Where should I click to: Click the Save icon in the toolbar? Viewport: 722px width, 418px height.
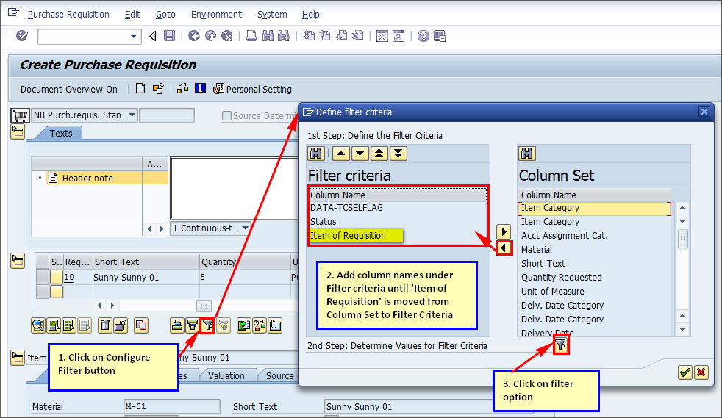(x=170, y=36)
